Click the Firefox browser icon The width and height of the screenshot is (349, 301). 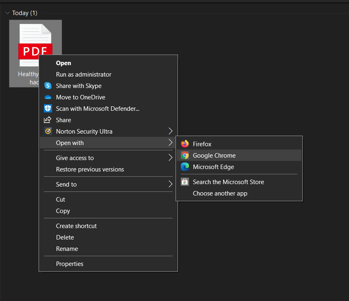[185, 144]
